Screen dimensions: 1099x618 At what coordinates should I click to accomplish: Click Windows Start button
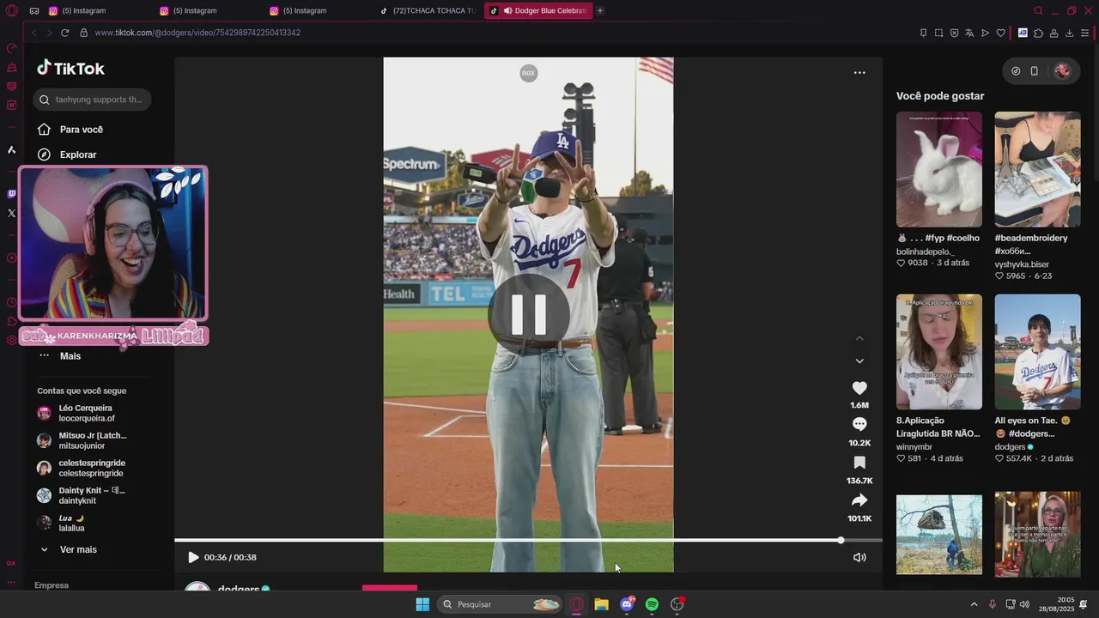click(x=422, y=604)
